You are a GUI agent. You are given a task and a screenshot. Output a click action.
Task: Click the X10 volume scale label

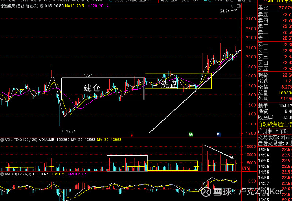[x=245, y=169]
